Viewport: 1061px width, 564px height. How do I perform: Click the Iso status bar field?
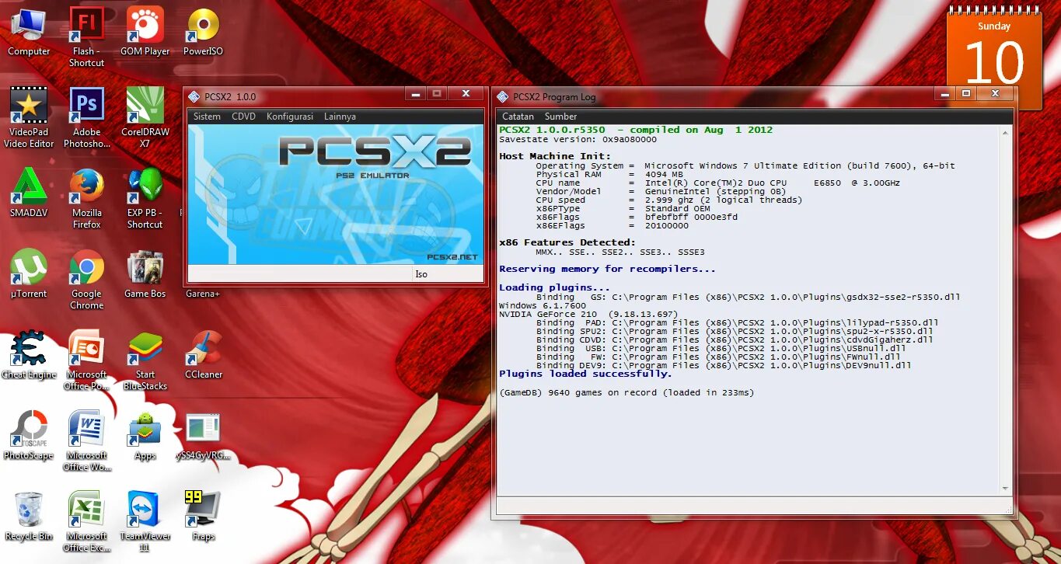tap(447, 274)
